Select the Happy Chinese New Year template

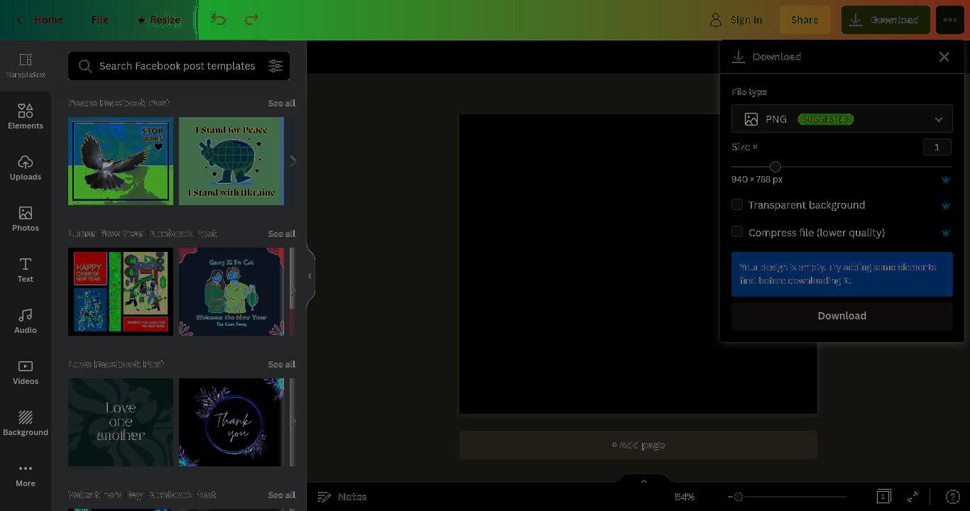(121, 292)
